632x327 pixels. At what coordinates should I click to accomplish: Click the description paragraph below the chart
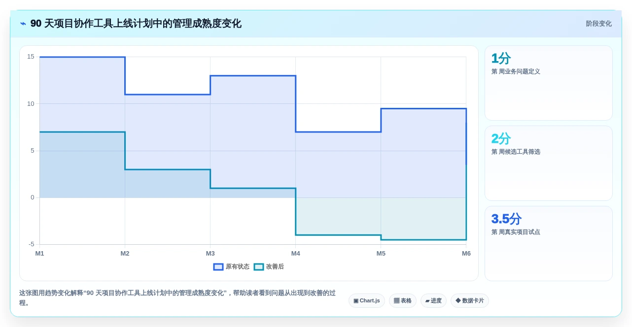(x=177, y=298)
